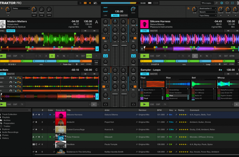The height and width of the screenshot is (157, 239).
Task: Click Deck C keylock note icon
Action: [97, 96]
